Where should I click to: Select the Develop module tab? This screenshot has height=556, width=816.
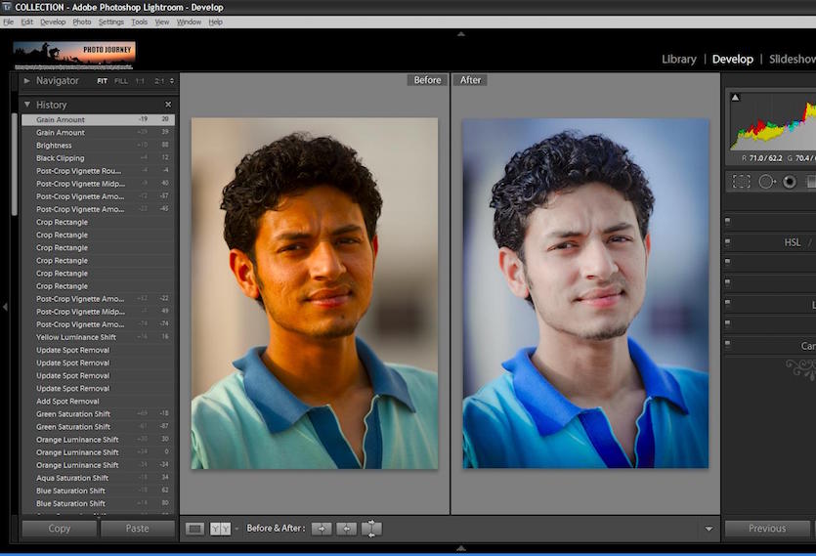[x=733, y=60]
